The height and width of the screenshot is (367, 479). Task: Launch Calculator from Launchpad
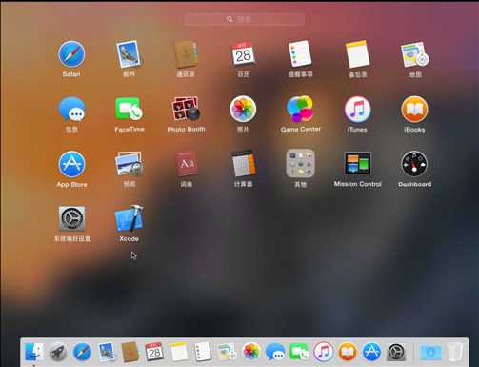coord(243,164)
